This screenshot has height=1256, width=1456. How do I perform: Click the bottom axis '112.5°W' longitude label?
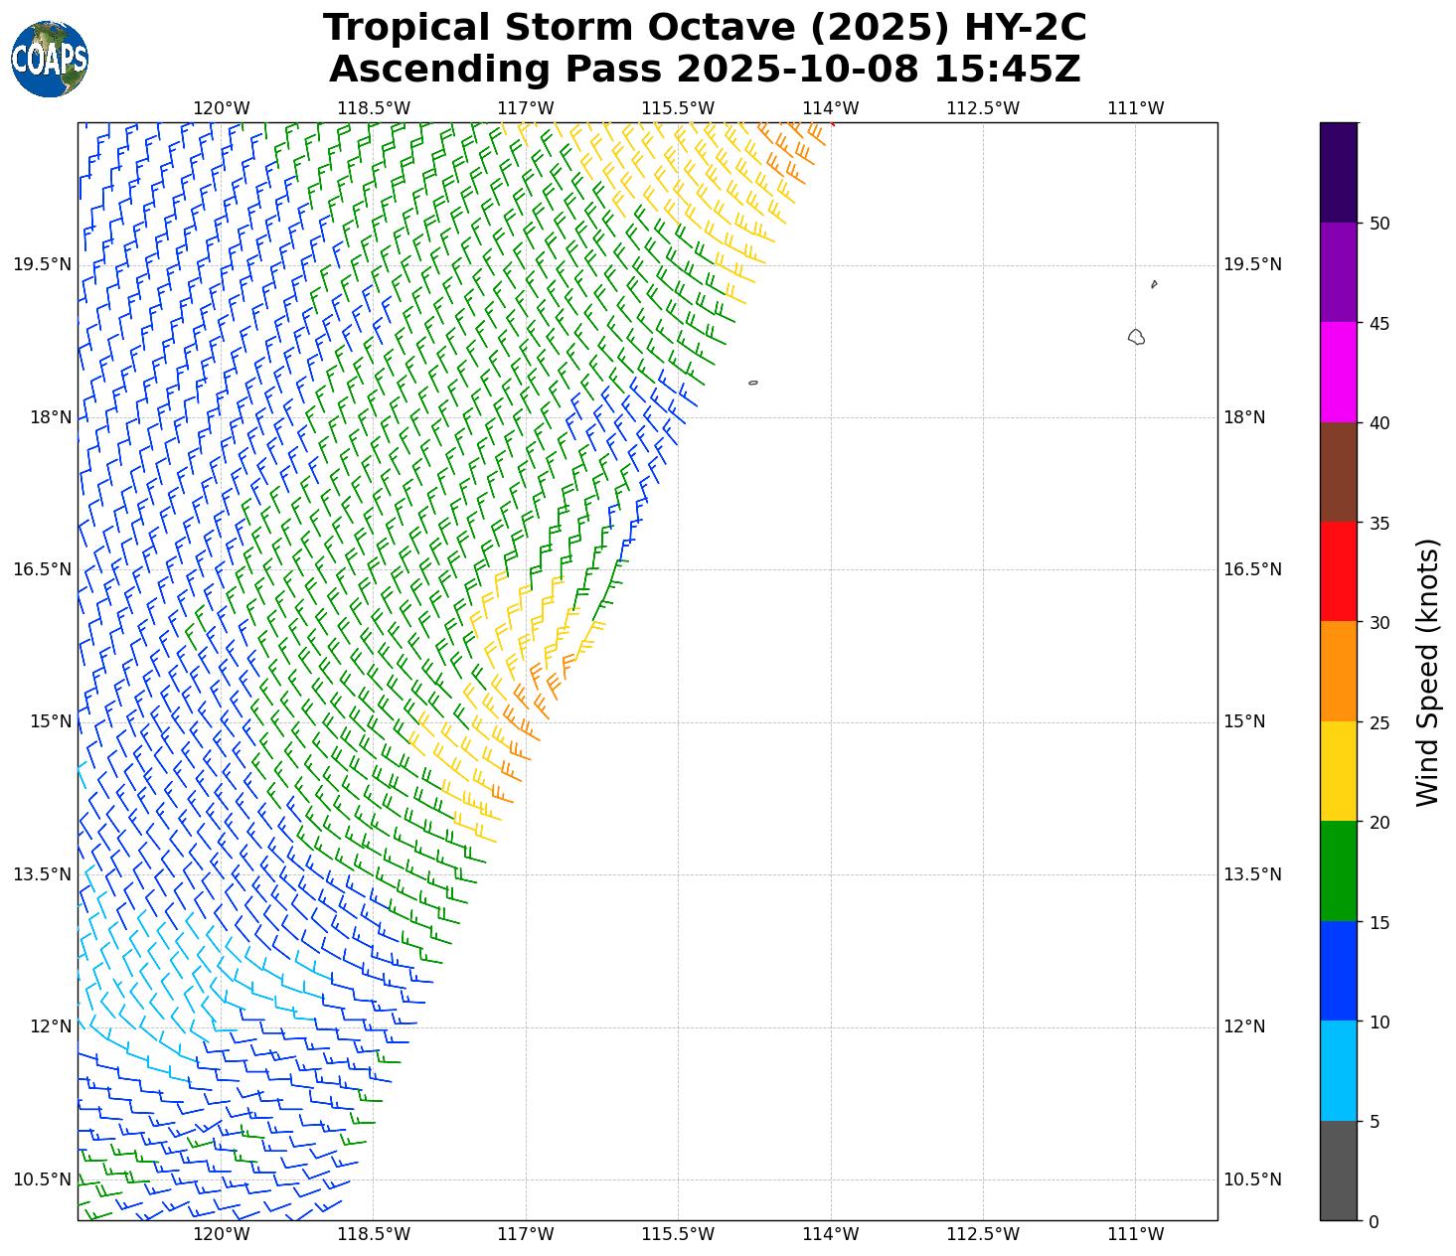[x=983, y=1234]
